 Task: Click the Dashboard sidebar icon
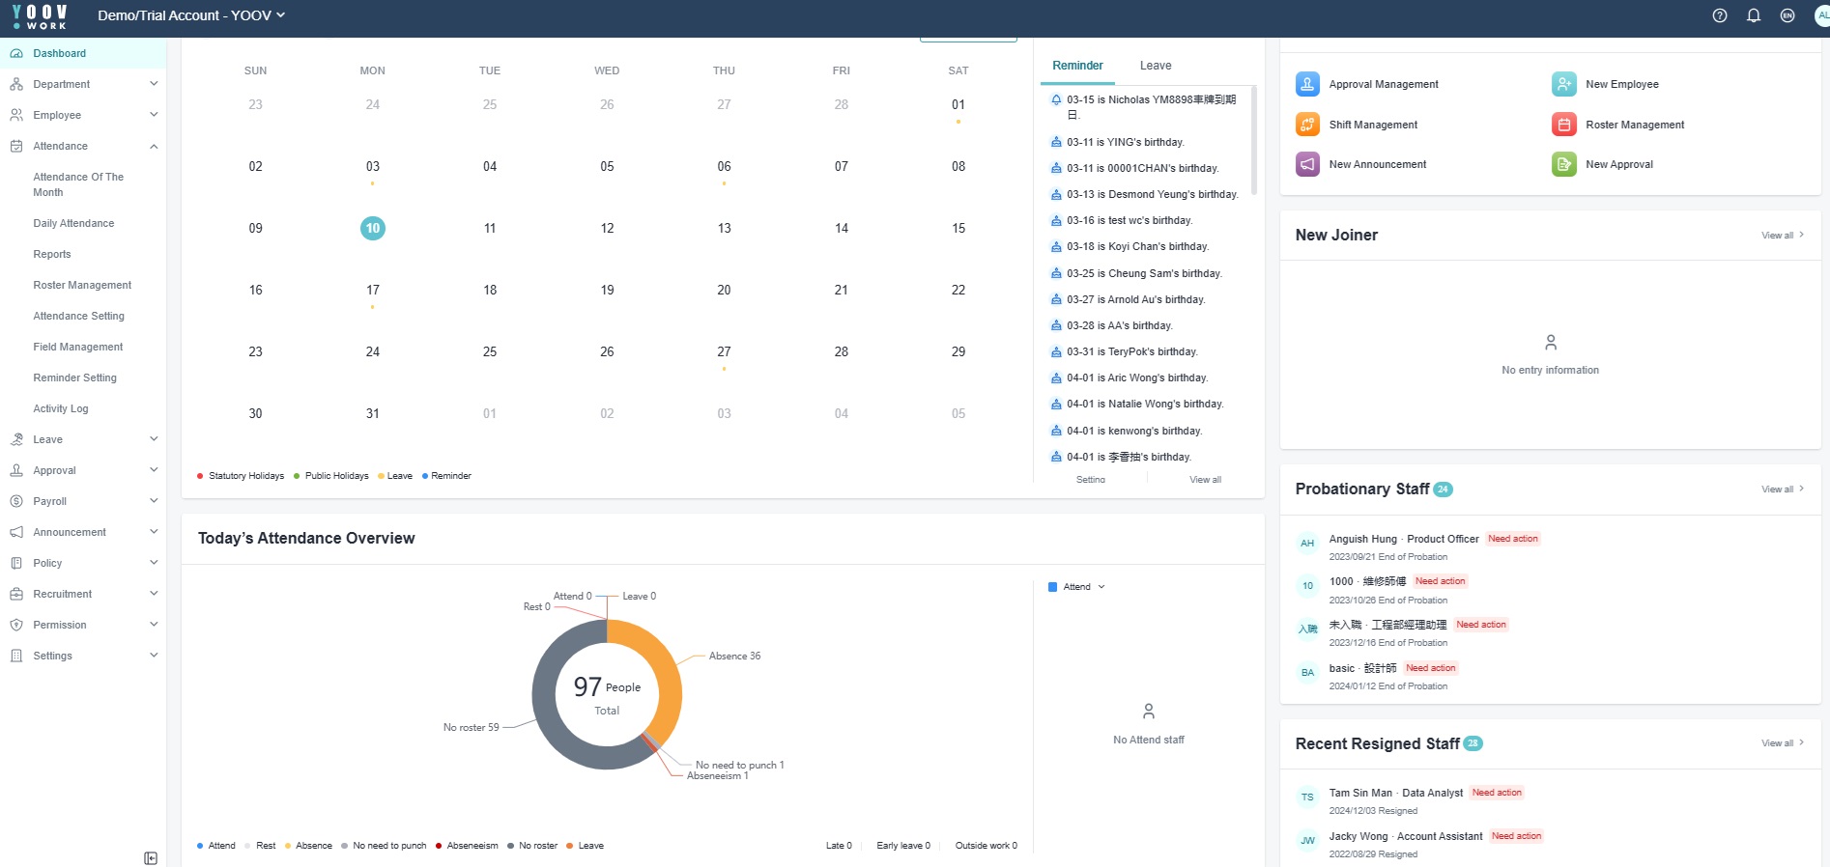click(16, 53)
